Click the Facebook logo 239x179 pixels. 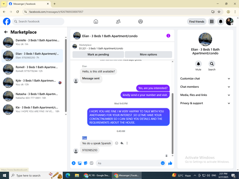point(7,21)
